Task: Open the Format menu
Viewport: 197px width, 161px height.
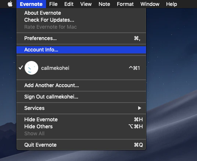Action: point(125,4)
